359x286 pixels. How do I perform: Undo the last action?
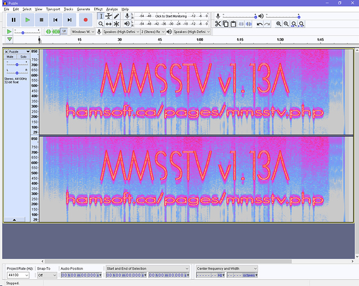point(260,24)
